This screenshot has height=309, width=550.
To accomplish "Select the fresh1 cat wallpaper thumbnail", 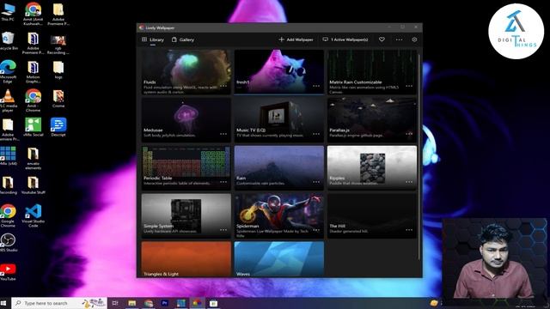I will pyautogui.click(x=279, y=72).
